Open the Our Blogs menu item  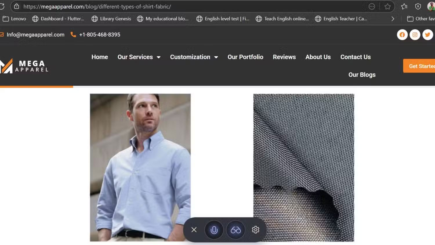click(362, 75)
